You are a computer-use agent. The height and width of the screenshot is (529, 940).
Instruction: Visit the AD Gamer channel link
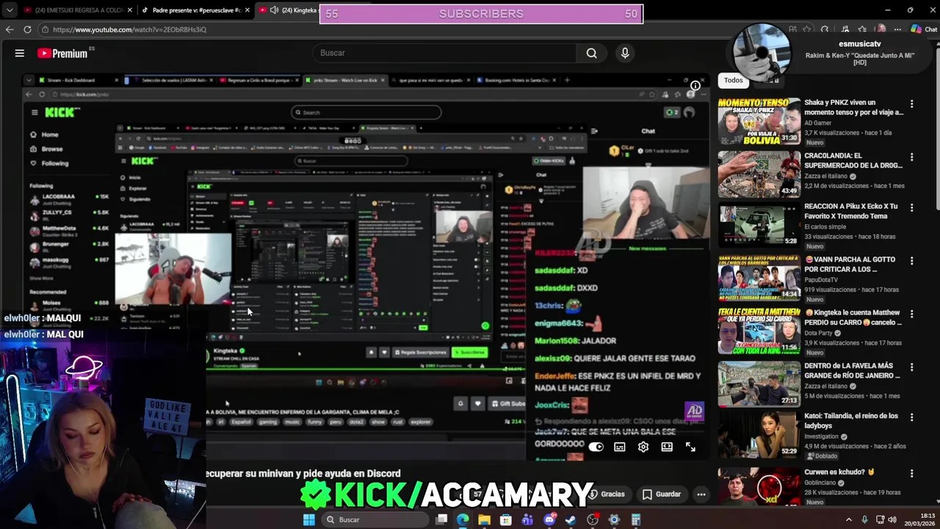[818, 123]
